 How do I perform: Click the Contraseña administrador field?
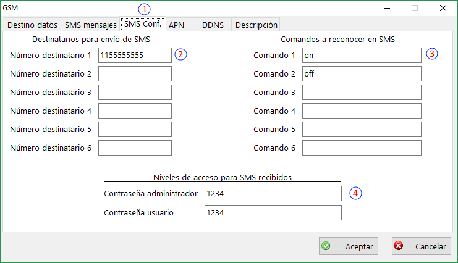coord(273,194)
